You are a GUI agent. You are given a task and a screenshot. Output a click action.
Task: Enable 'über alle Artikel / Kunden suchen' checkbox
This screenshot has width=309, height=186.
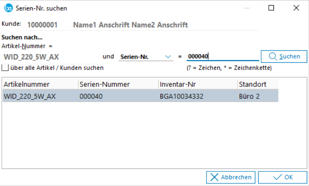tap(5, 68)
